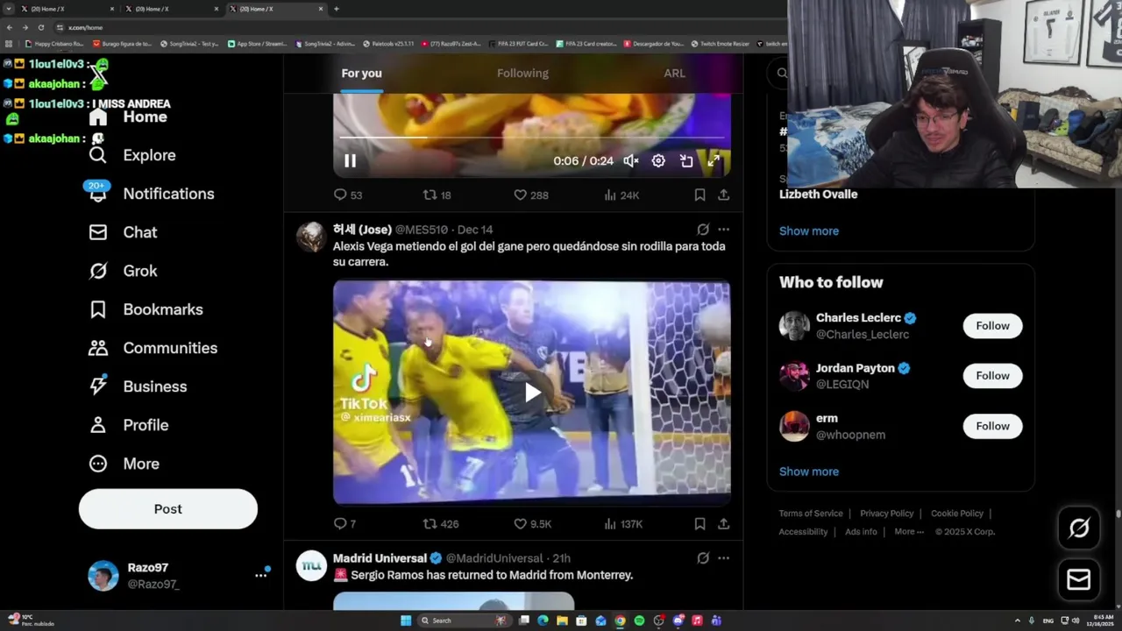Viewport: 1122px width, 631px height.
Task: Reload the page in browser
Action: [40, 27]
